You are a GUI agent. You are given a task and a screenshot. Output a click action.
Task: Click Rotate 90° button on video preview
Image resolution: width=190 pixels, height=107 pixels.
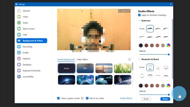pos(124,11)
